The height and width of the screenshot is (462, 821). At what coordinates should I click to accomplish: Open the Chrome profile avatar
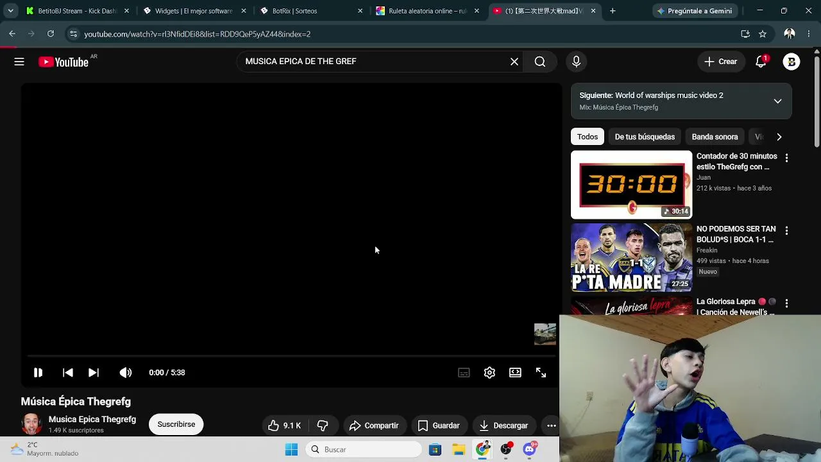tap(790, 34)
